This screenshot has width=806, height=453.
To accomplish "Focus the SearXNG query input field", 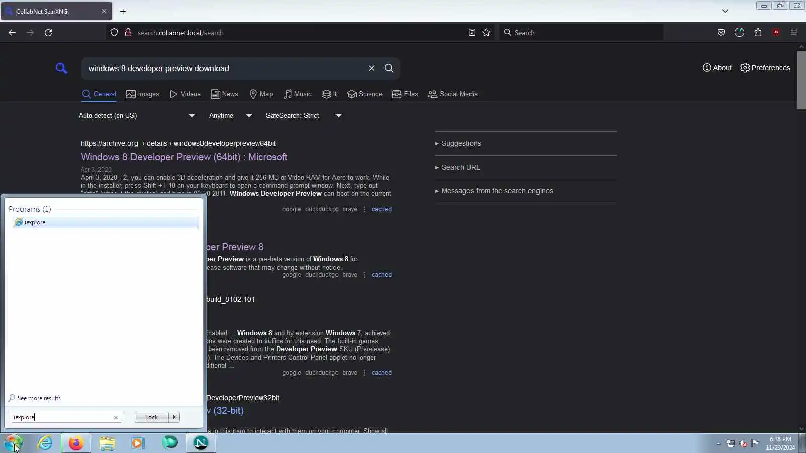I will pos(224,68).
